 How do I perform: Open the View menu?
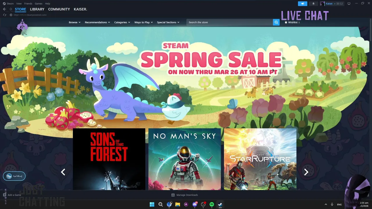[19, 3]
